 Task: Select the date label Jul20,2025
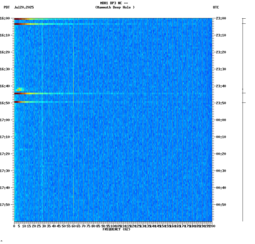pos(24,8)
